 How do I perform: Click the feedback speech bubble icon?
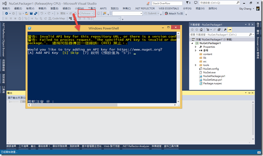[195, 3]
